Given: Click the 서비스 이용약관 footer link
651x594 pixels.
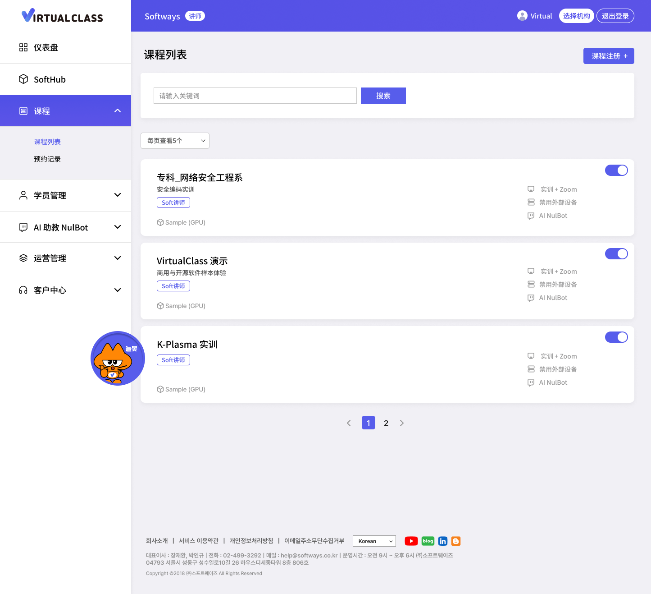Looking at the screenshot, I should click(x=199, y=541).
